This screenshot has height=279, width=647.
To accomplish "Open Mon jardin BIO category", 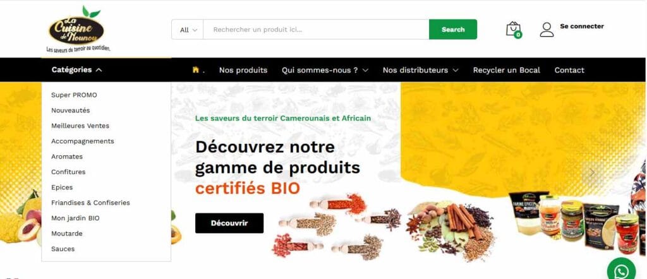I will (75, 218).
